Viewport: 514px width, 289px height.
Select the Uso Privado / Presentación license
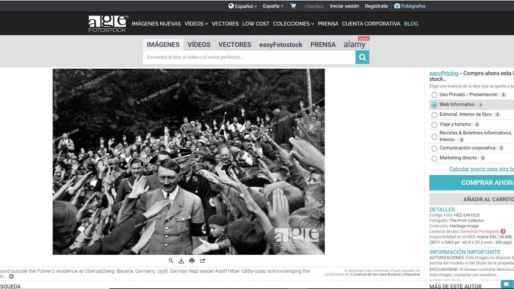(x=434, y=95)
